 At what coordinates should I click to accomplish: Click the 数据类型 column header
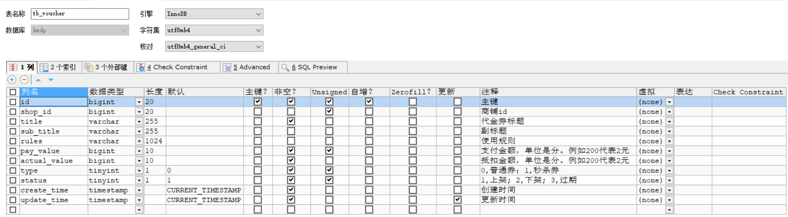(115, 92)
